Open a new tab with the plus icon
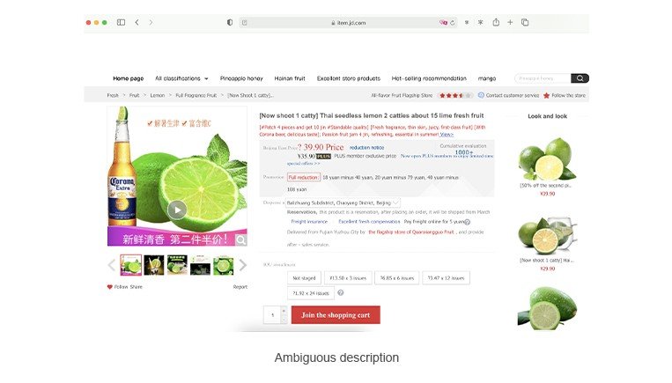 click(510, 22)
